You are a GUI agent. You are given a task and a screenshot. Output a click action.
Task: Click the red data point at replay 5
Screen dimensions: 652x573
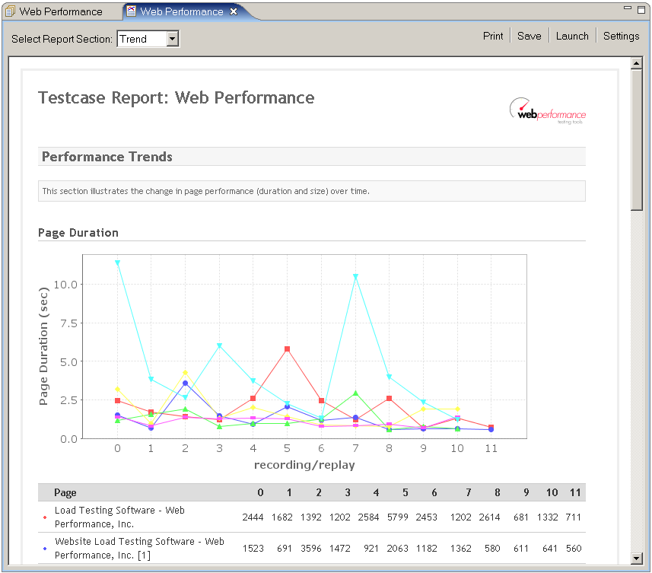click(x=287, y=349)
